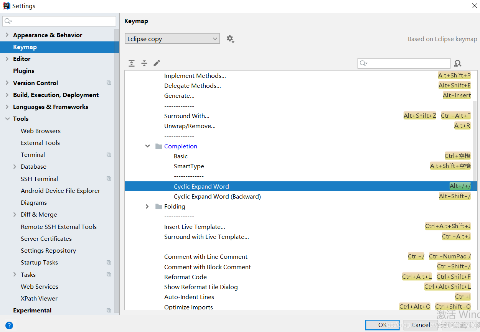The width and height of the screenshot is (480, 332).
Task: Expand Appearance & Behavior section
Action: (7, 35)
